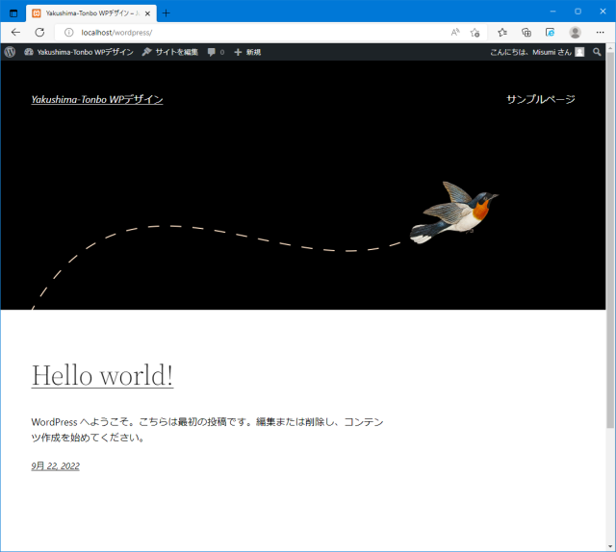The height and width of the screenshot is (552, 616).
Task: Open サイトを編集 in the admin bar
Action: [x=176, y=52]
